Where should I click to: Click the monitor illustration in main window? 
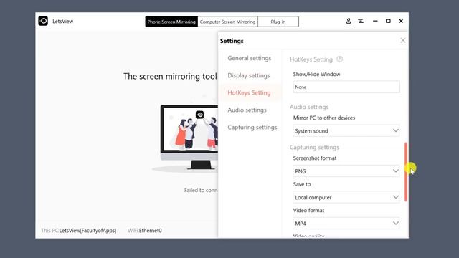(x=189, y=138)
